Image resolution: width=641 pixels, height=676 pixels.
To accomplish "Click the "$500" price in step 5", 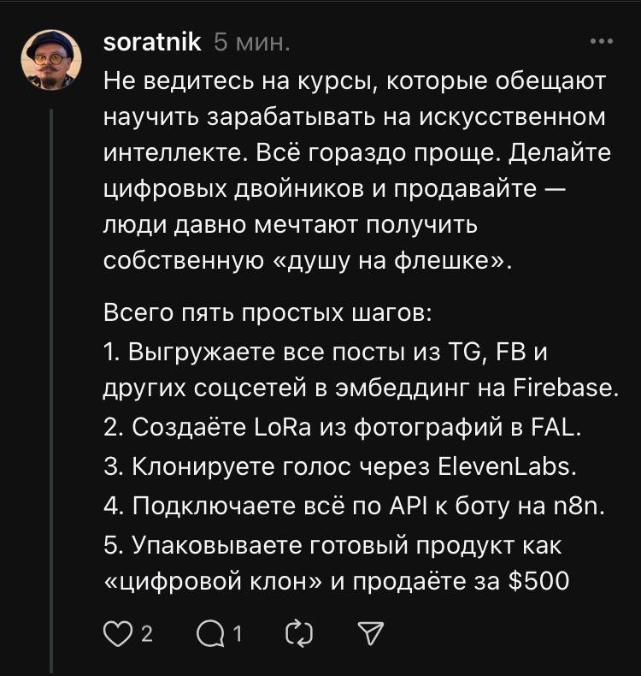I will pyautogui.click(x=538, y=582).
